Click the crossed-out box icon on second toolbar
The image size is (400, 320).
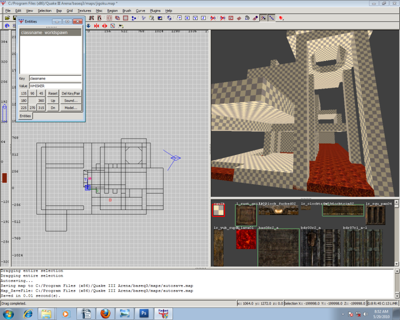coord(113,26)
